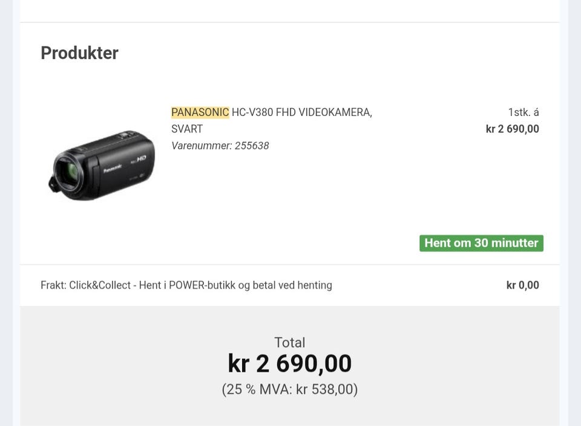
Task: Click the 1stk. á quantity label
Action: coord(523,112)
